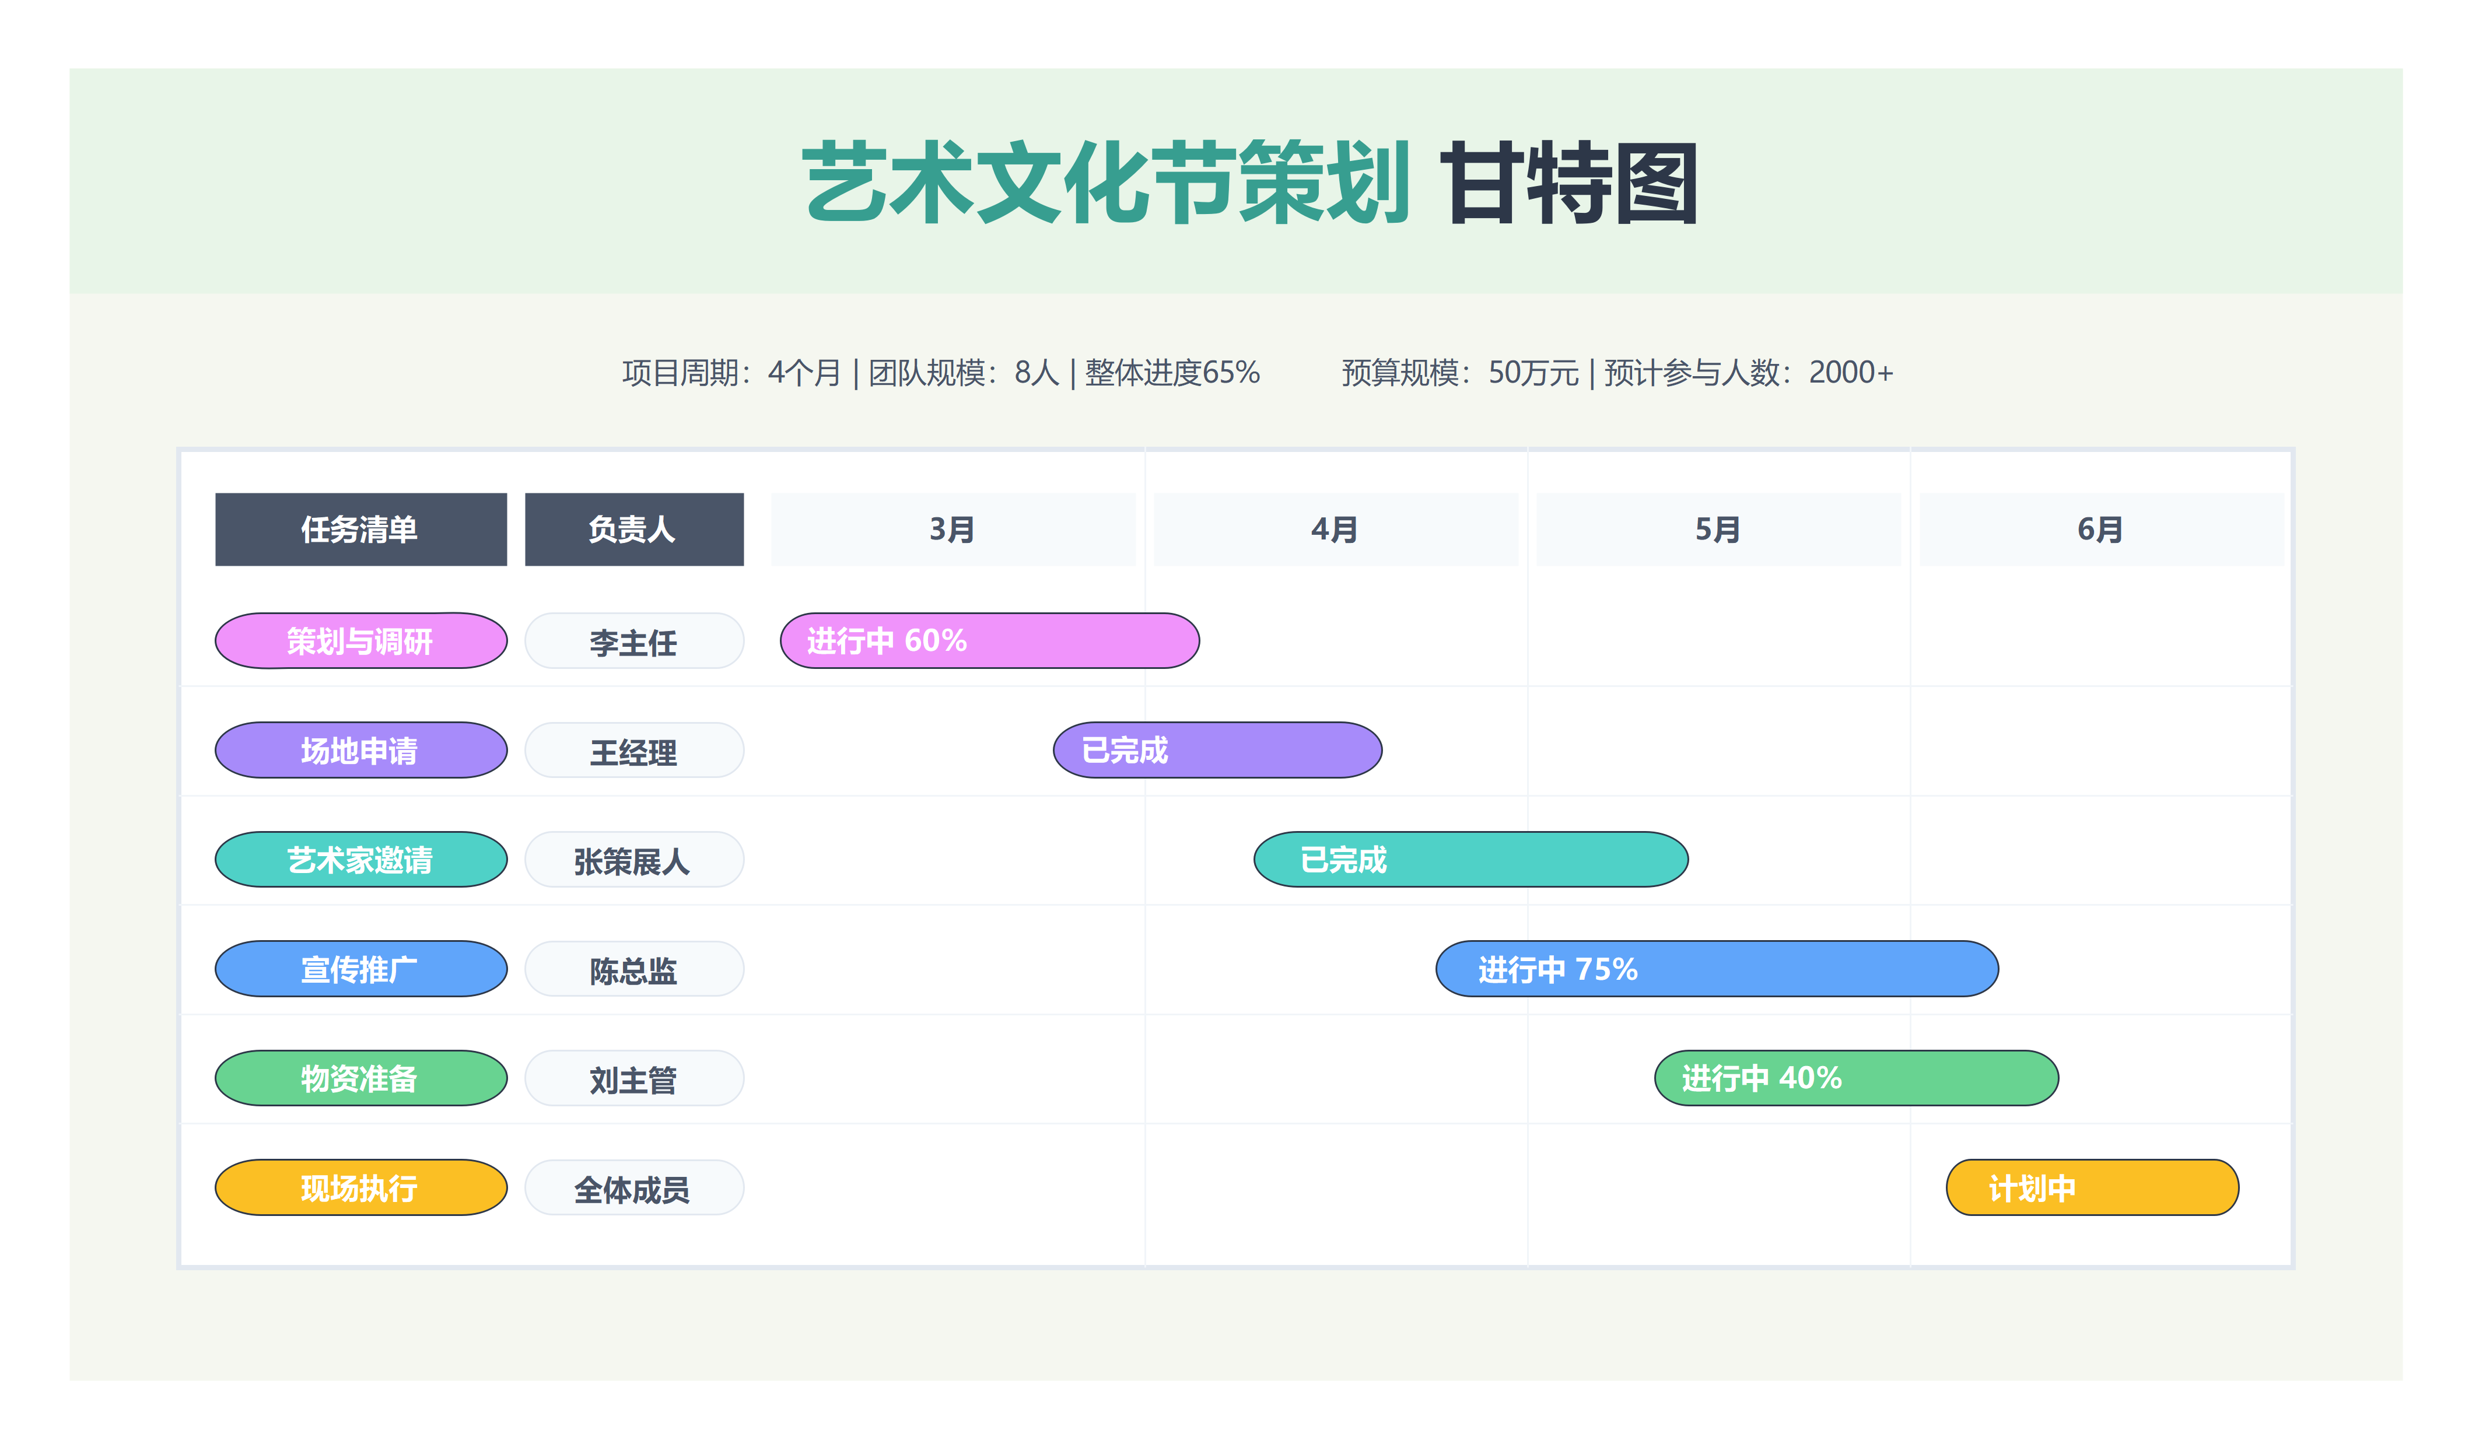The height and width of the screenshot is (1451, 2472).
Task: Click the 任务清单 header cell
Action: click(360, 529)
